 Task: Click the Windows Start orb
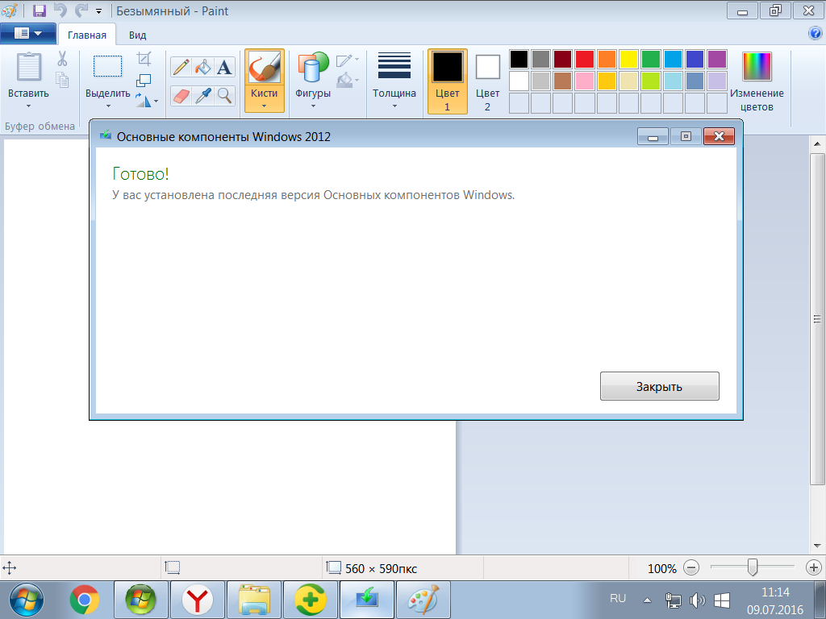(27, 600)
